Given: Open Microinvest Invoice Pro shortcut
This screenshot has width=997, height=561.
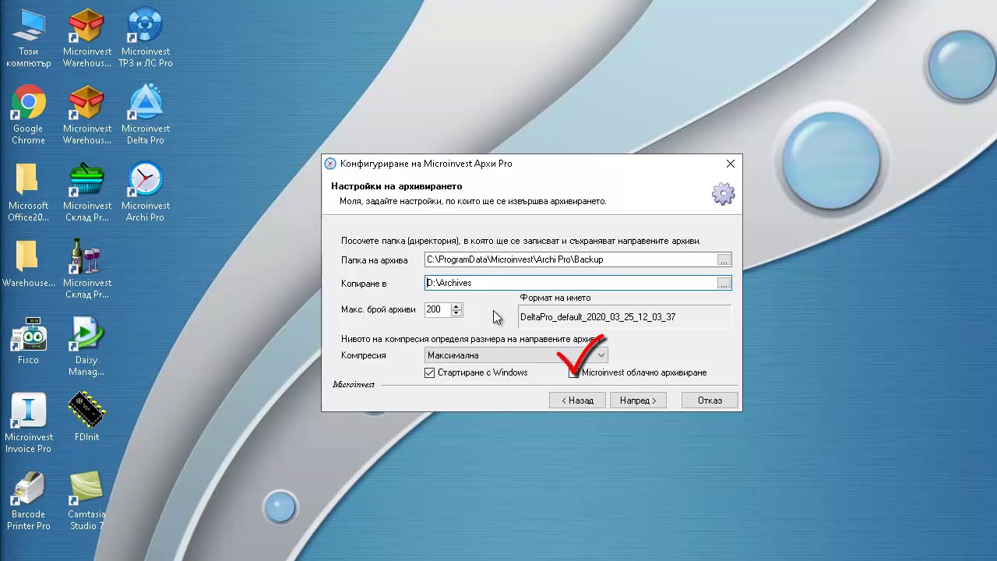Looking at the screenshot, I should pos(28,424).
